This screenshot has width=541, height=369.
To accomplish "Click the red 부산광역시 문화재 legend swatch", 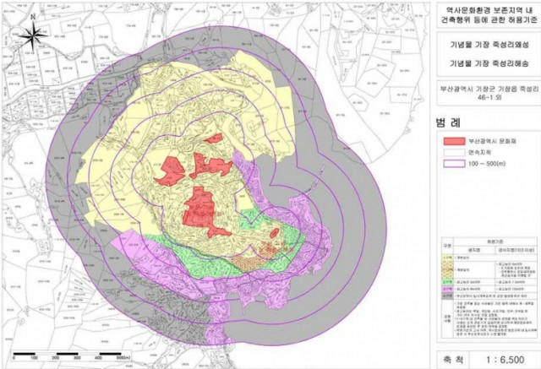I will coord(454,141).
